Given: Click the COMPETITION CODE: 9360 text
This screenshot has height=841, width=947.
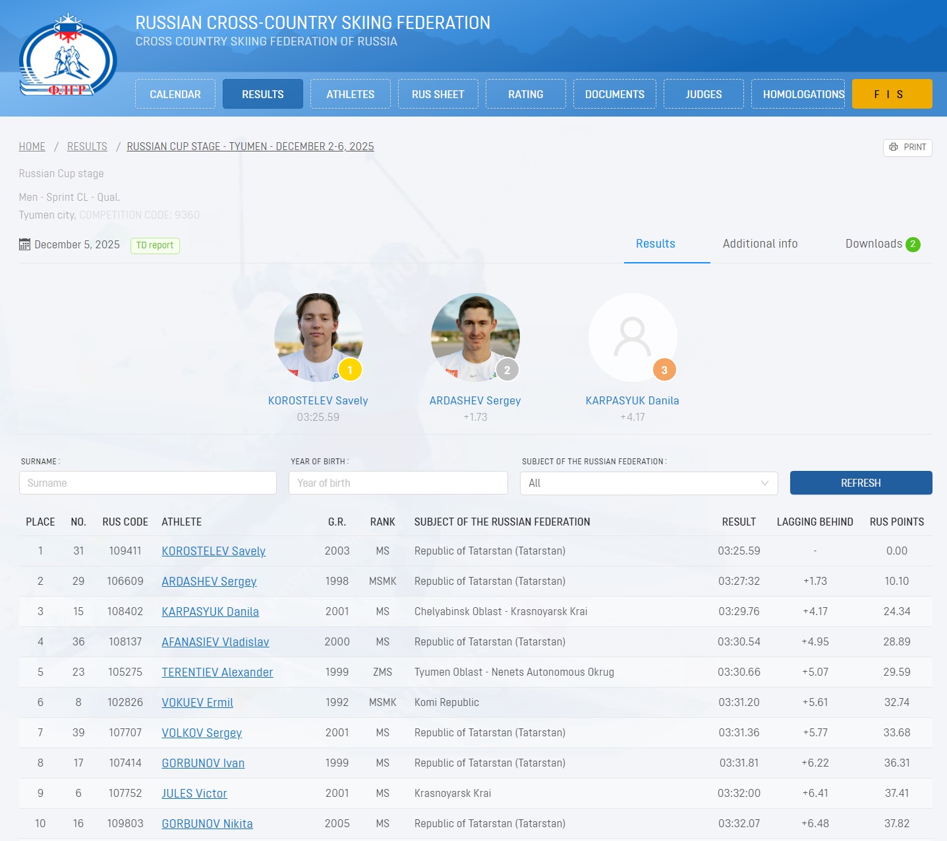Looking at the screenshot, I should 140,215.
